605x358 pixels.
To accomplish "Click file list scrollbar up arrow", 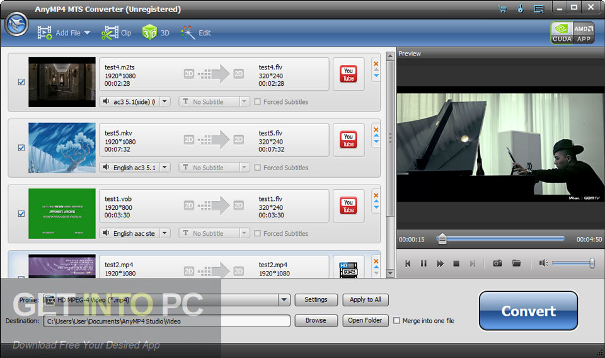I will click(390, 56).
